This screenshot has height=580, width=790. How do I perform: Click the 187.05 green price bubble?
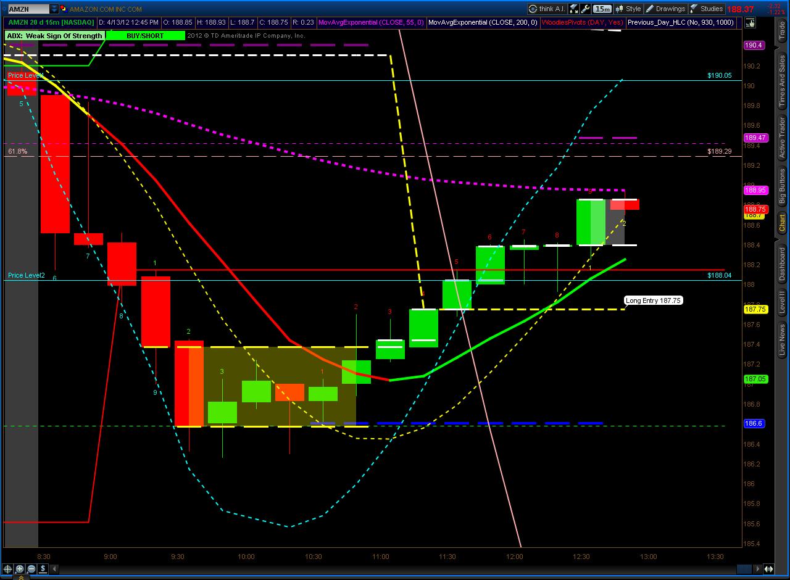click(x=755, y=379)
